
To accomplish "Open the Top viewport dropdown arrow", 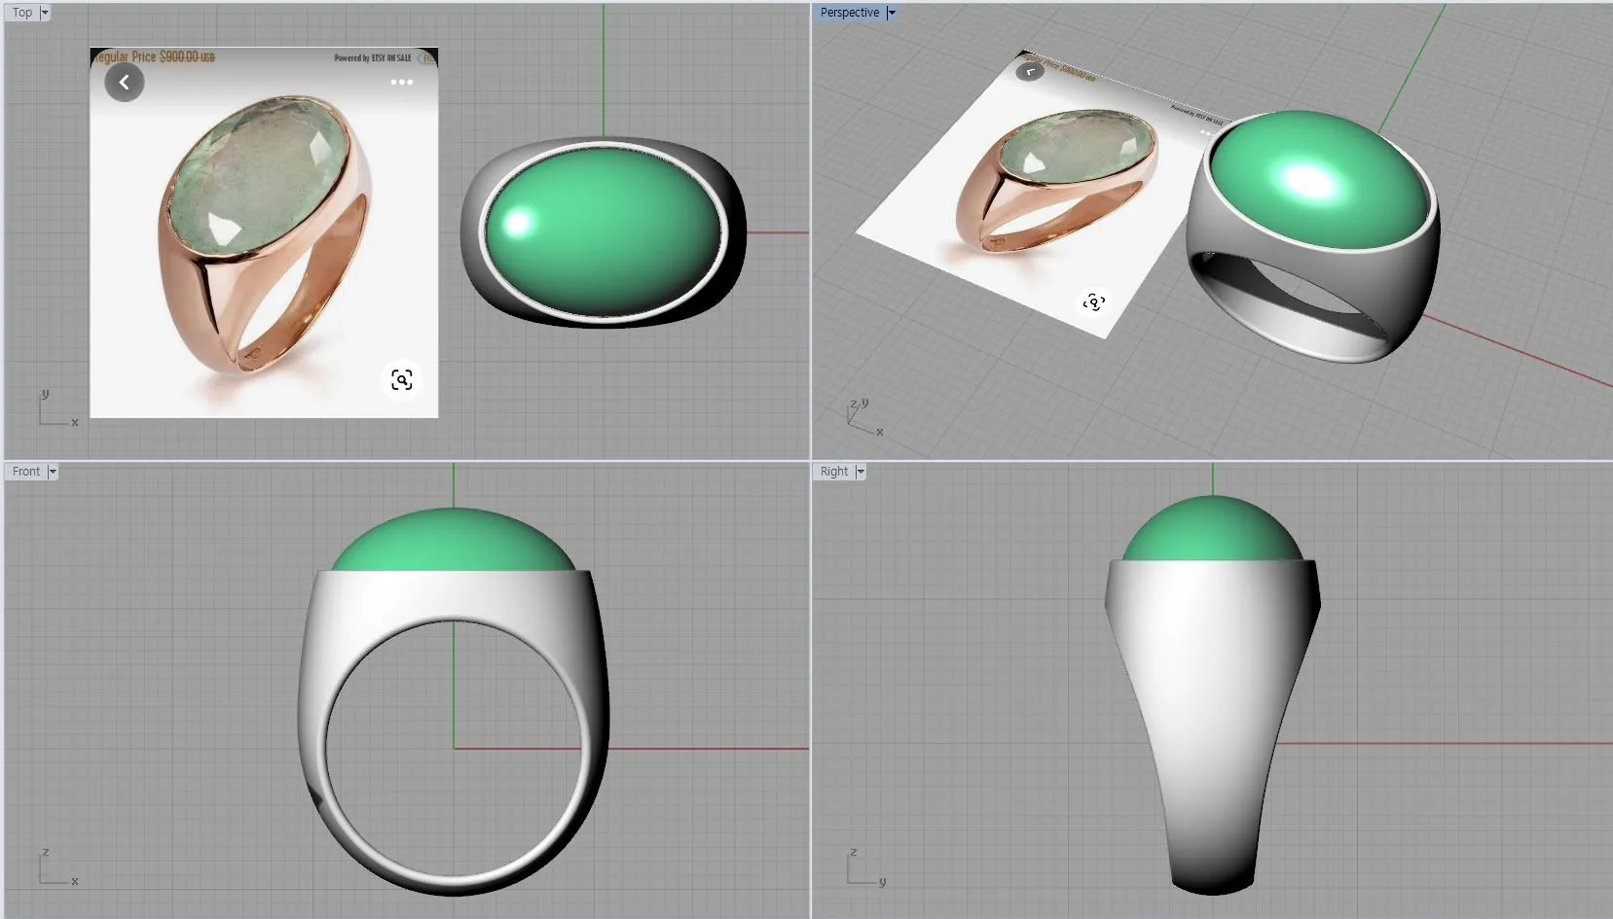I will pyautogui.click(x=44, y=13).
